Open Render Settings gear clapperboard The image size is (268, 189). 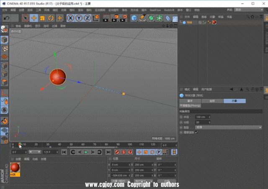coord(123,18)
